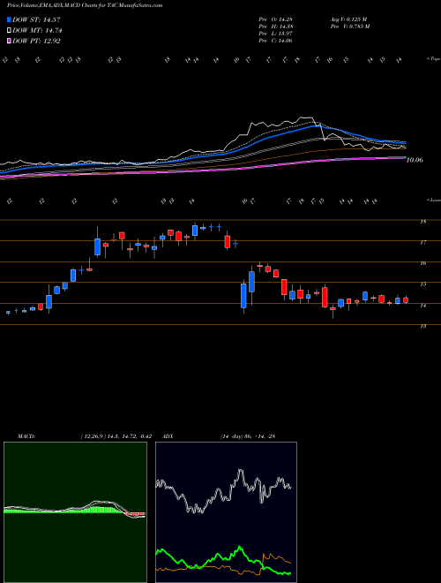441x583 pixels.
Task: Click the white DOW MT legend swatch
Action: (10, 31)
